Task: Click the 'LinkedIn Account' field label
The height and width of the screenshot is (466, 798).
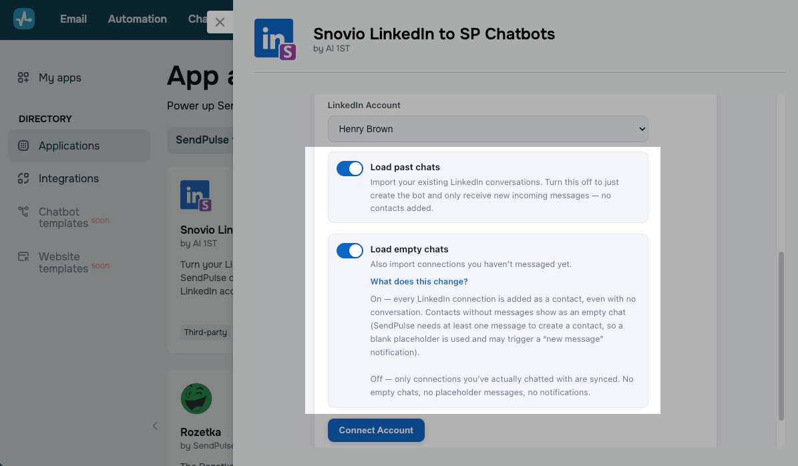Action: (364, 105)
